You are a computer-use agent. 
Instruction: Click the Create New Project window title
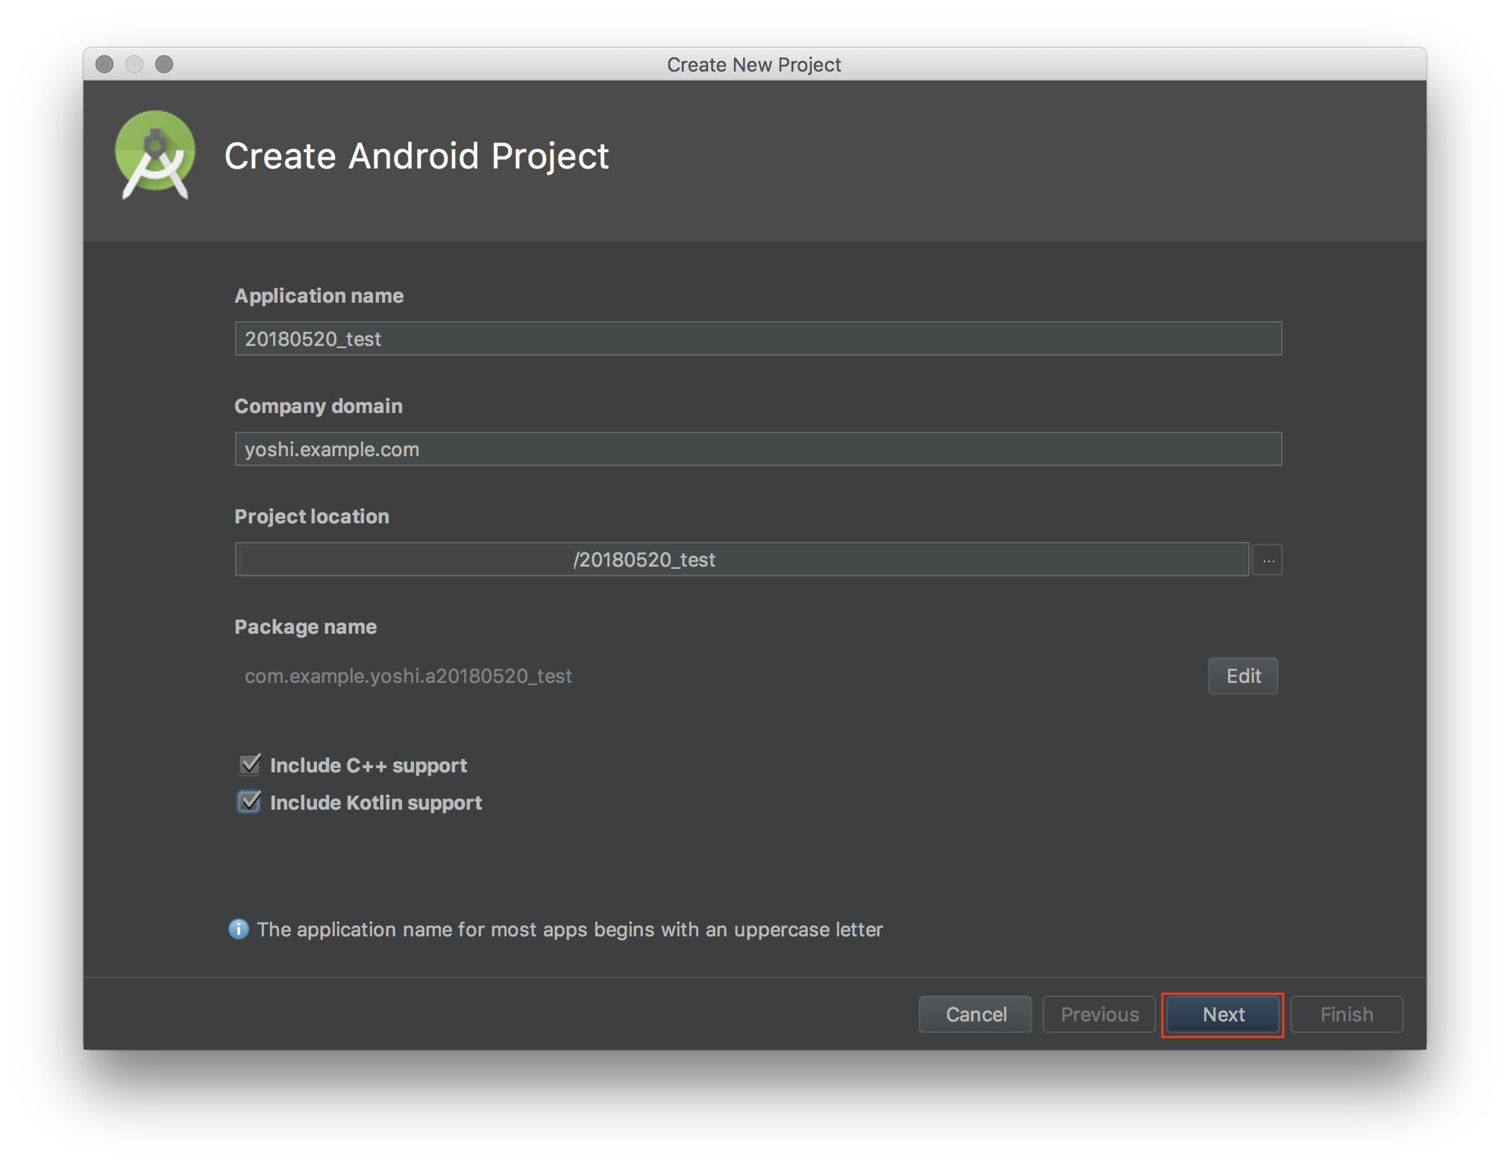pyautogui.click(x=754, y=65)
